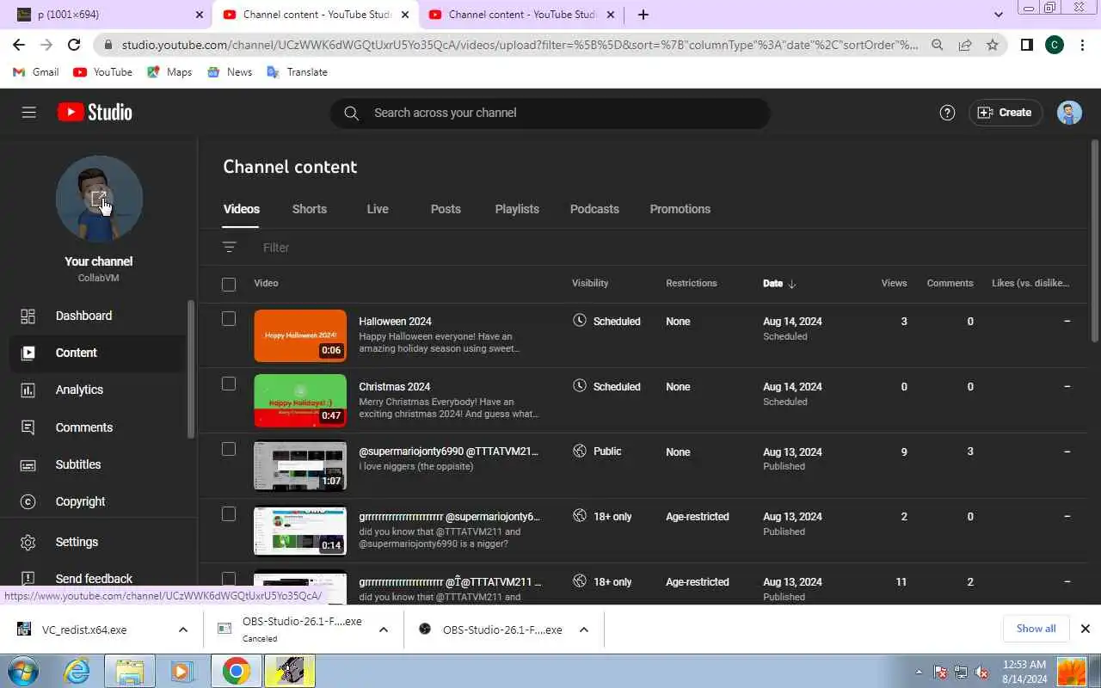Open the Christmas 2024 video thumbnail
The width and height of the screenshot is (1101, 688).
tap(300, 401)
